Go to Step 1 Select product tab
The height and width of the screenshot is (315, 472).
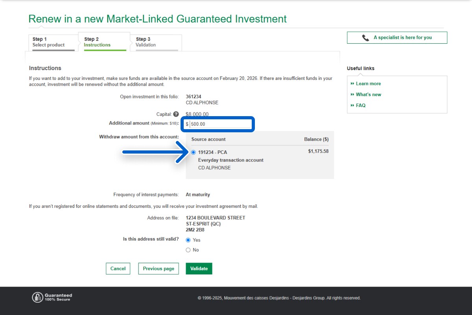(53, 42)
